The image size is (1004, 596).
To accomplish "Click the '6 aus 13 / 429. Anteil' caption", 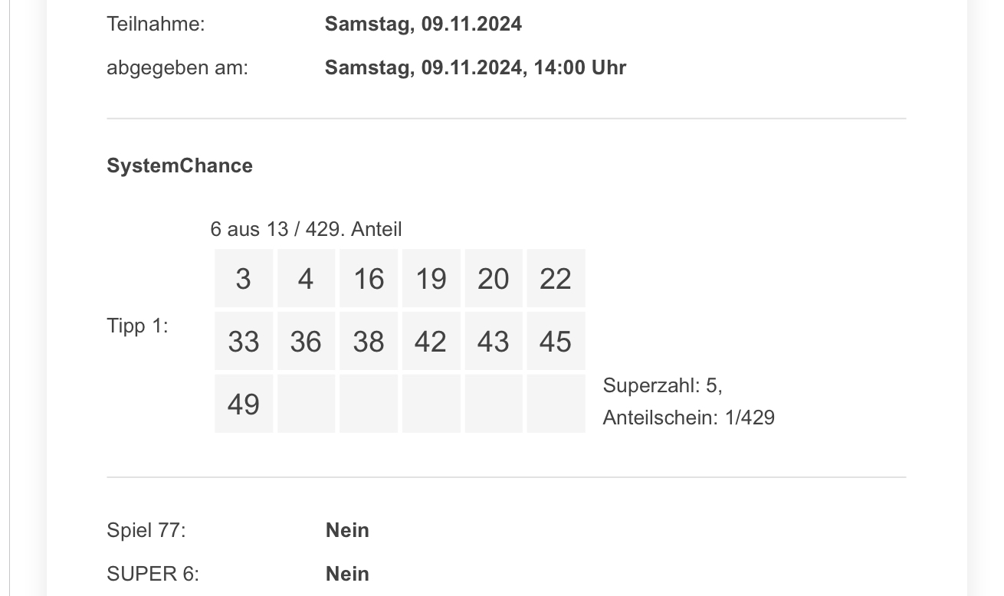I will pyautogui.click(x=306, y=229).
